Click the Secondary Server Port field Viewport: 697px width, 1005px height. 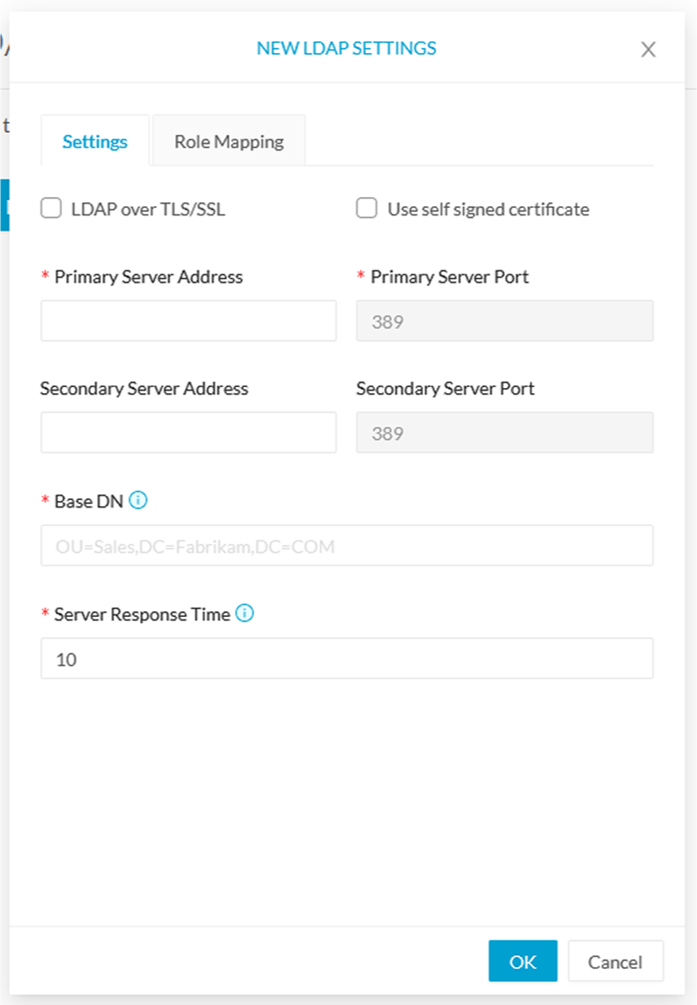pos(504,432)
